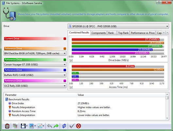173x131 pixels.
Task: Open the line graph icon's dropdown arrow
Action: pyautogui.click(x=43, y=126)
